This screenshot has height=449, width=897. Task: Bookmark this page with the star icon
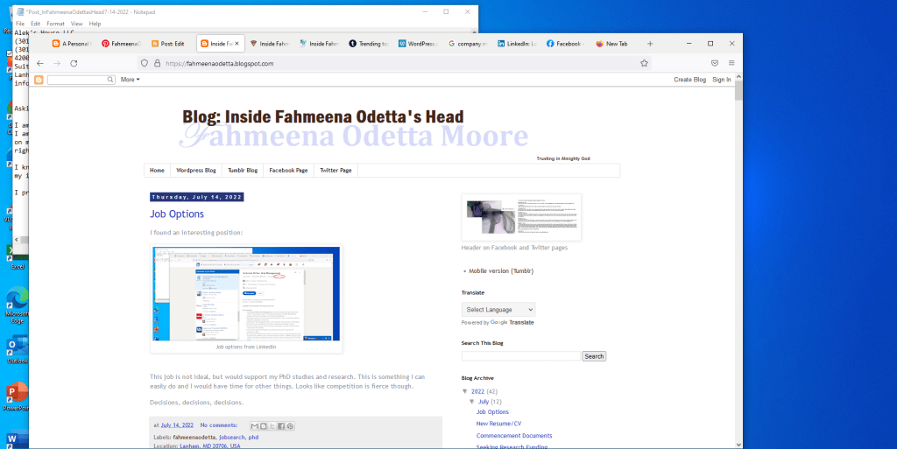644,63
